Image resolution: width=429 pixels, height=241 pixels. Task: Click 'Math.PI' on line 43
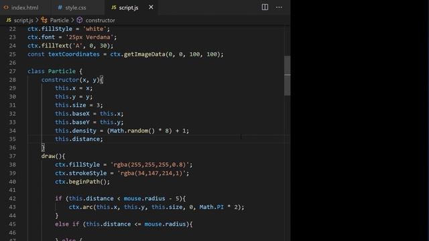[211, 207]
